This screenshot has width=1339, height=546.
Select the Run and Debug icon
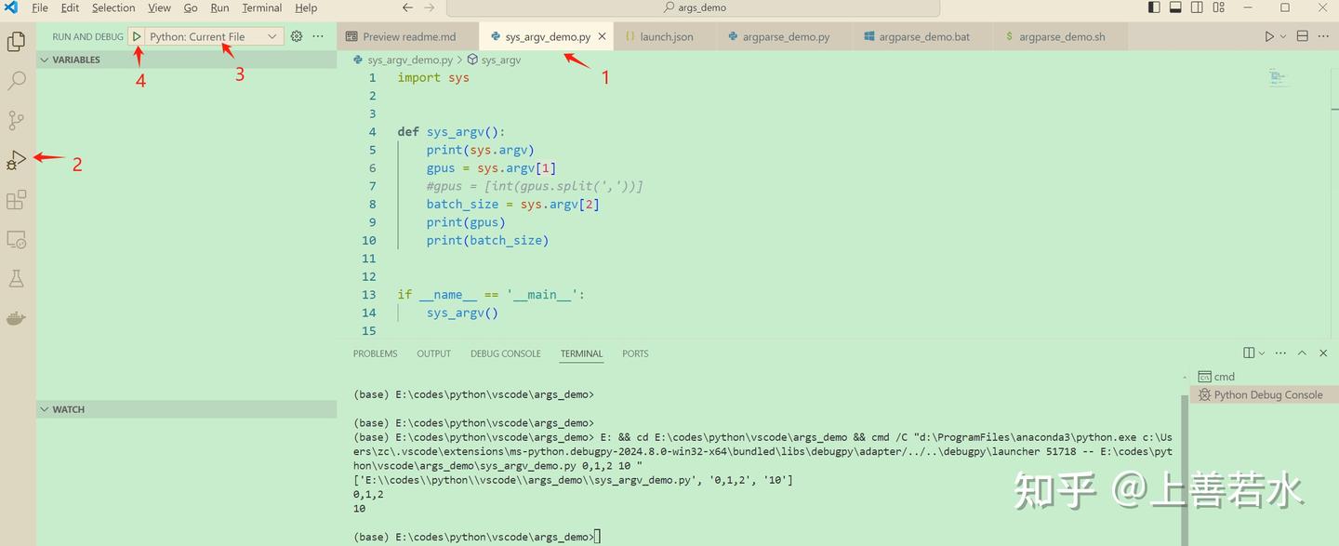pos(16,159)
